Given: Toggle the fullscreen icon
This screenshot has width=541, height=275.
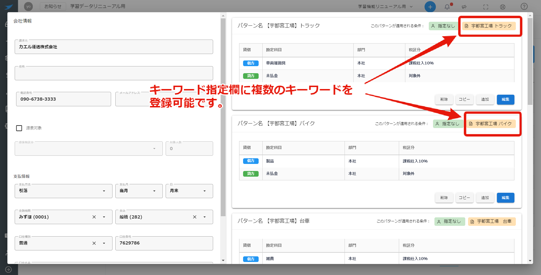Looking at the screenshot, I should 486,7.
